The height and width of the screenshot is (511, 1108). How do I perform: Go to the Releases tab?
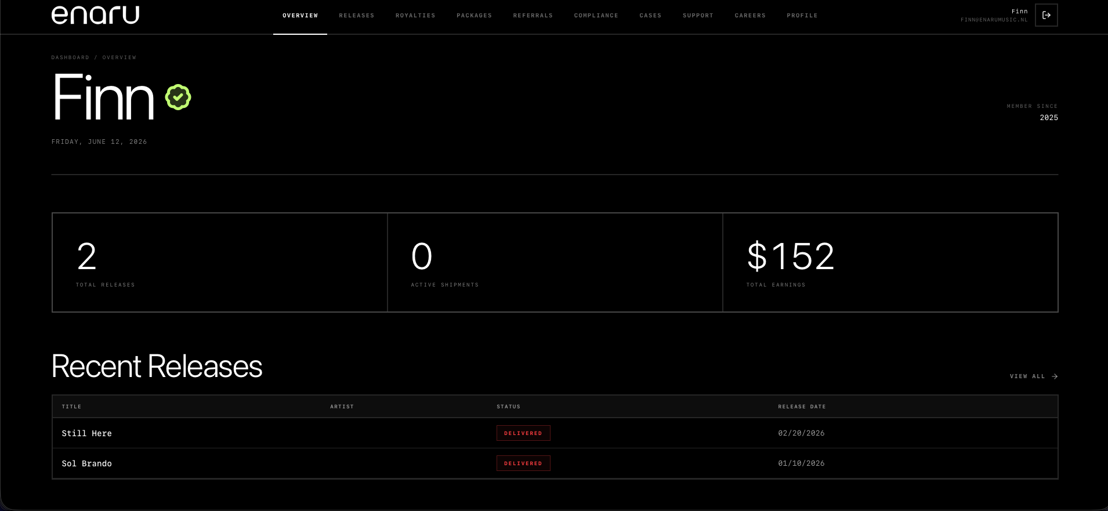pyautogui.click(x=357, y=16)
